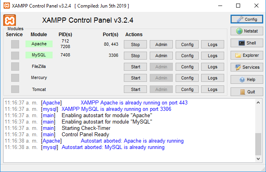The image size is (266, 172).
Task: Open Tomcat Config options
Action: (x=187, y=89)
